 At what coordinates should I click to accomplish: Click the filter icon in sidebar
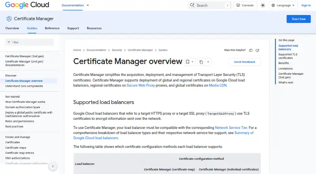pyautogui.click(x=9, y=42)
